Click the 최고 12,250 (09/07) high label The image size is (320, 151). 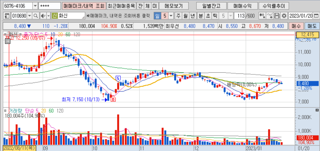(x=25, y=38)
